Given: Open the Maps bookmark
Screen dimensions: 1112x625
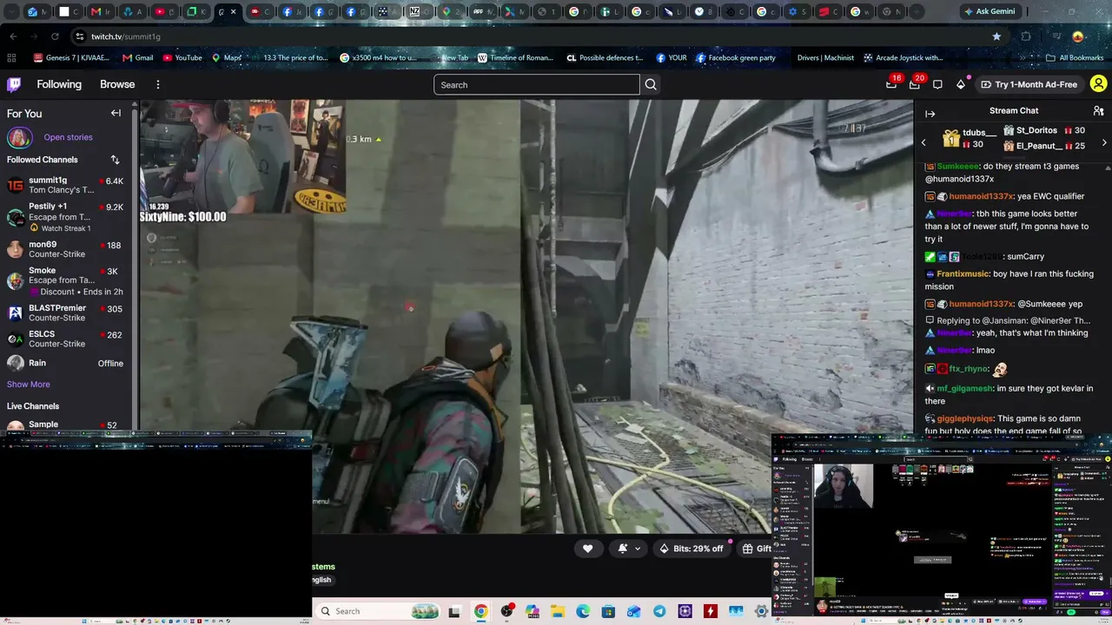Looking at the screenshot, I should point(226,58).
